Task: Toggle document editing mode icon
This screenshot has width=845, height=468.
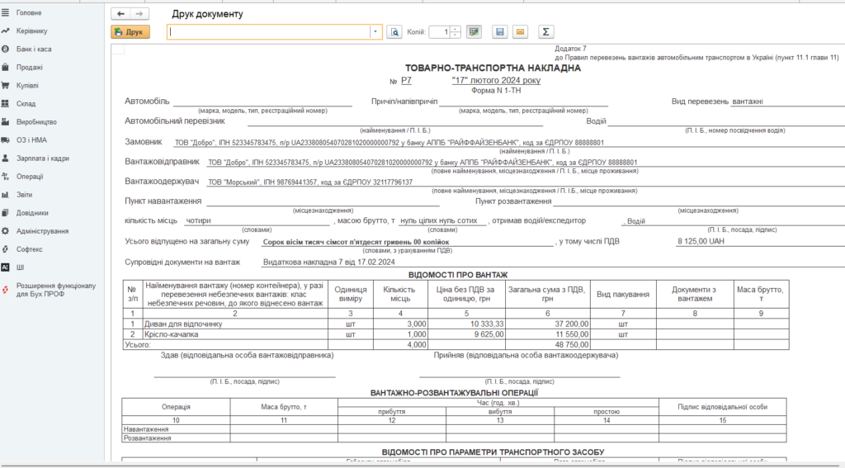Action: tap(474, 32)
